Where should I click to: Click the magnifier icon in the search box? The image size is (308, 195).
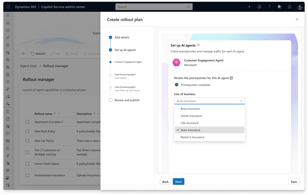tap(188, 7)
